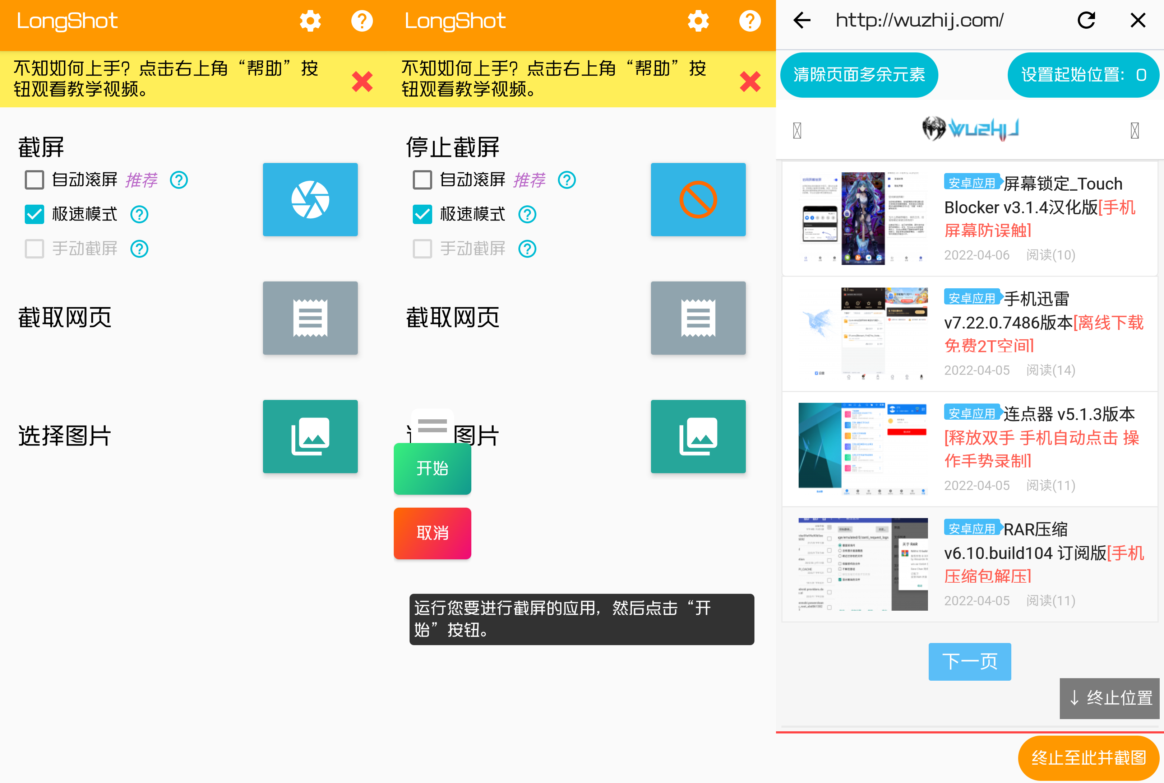Uncheck 极速模式 in left panel
Viewport: 1164px width, 783px height.
click(x=34, y=214)
